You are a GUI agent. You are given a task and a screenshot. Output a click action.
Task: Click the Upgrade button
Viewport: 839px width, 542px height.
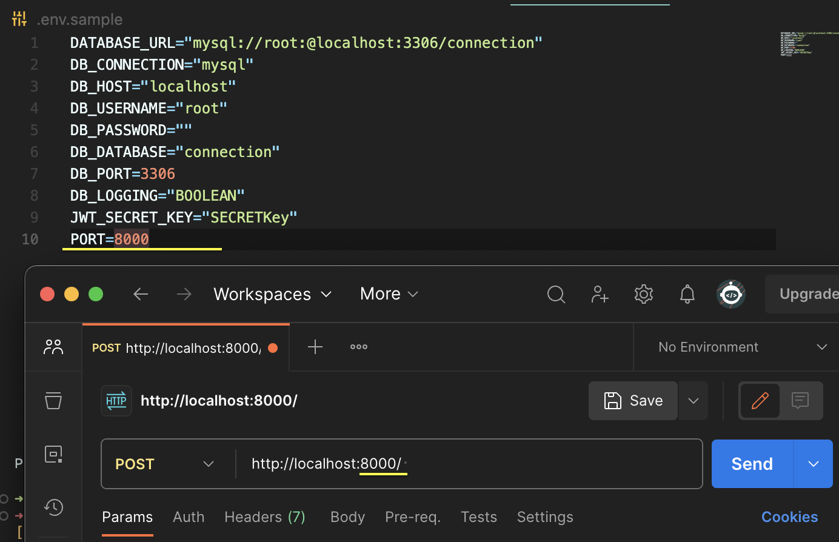click(x=802, y=294)
